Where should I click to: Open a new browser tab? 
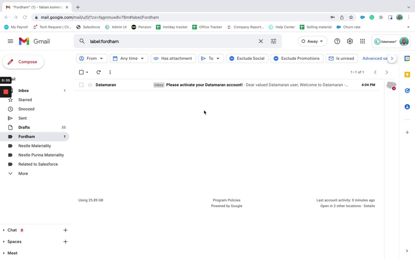78,7
